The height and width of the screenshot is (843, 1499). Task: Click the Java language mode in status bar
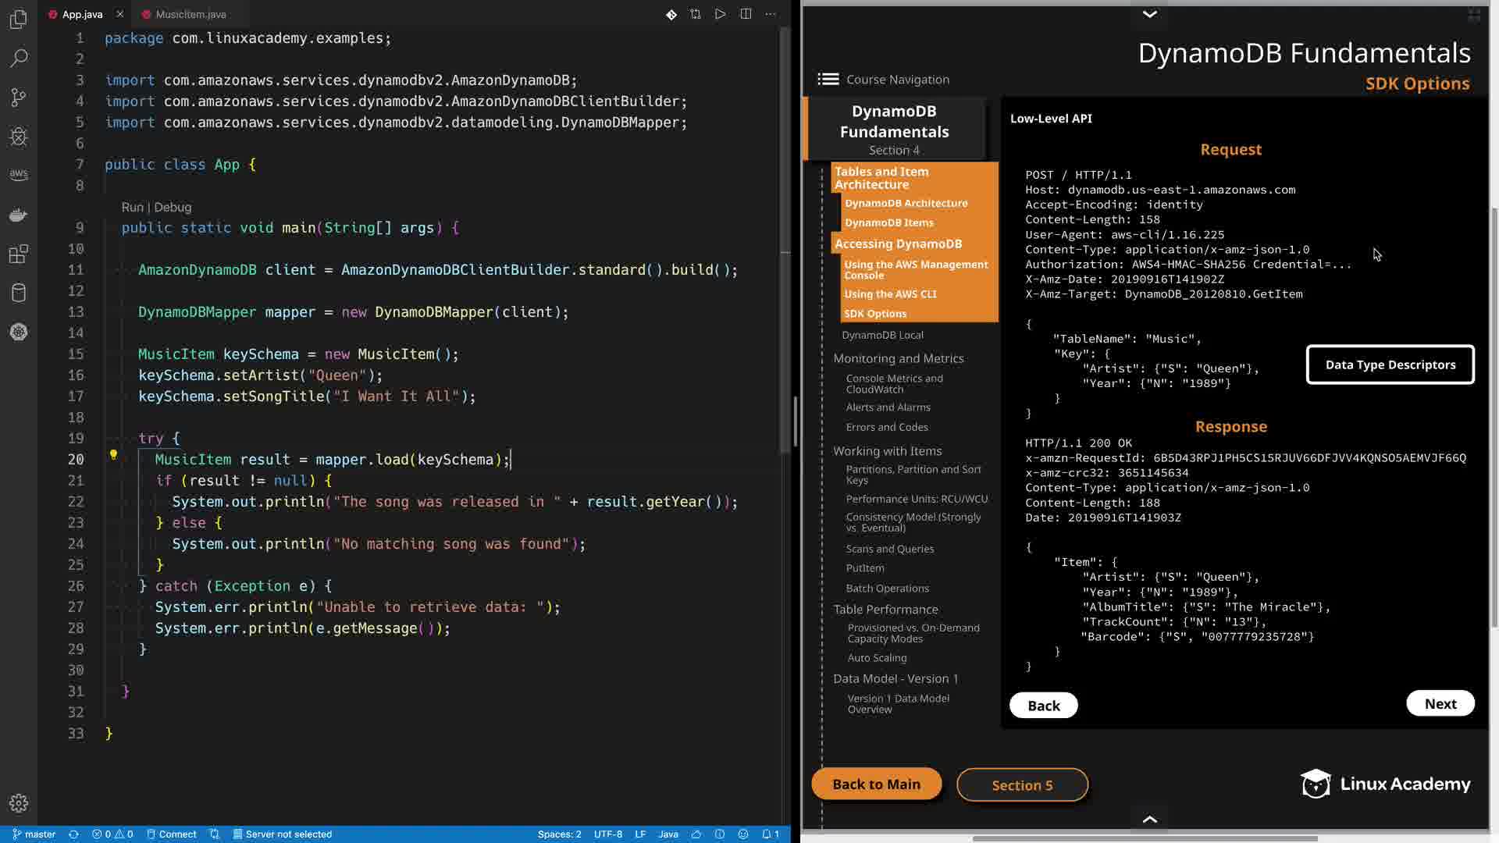668,834
